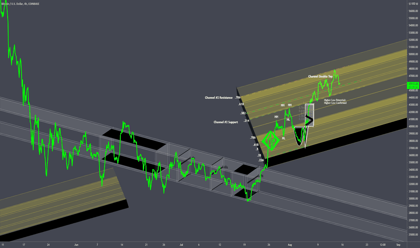Viewport: 420px width, 248px height.
Task: Click the .214 level beside Channel #2 Support
Action: pos(247,121)
